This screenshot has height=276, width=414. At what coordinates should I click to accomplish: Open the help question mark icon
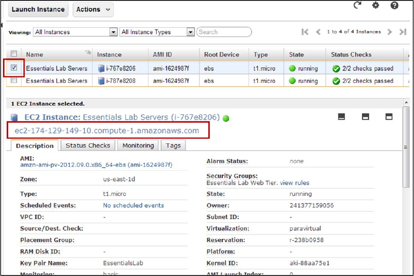point(394,5)
